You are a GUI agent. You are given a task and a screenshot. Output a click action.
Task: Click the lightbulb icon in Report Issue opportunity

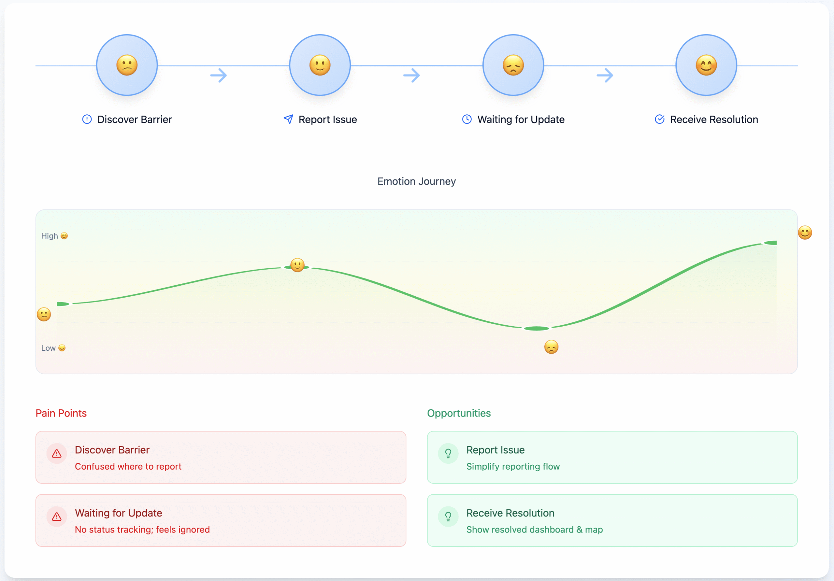click(x=448, y=454)
